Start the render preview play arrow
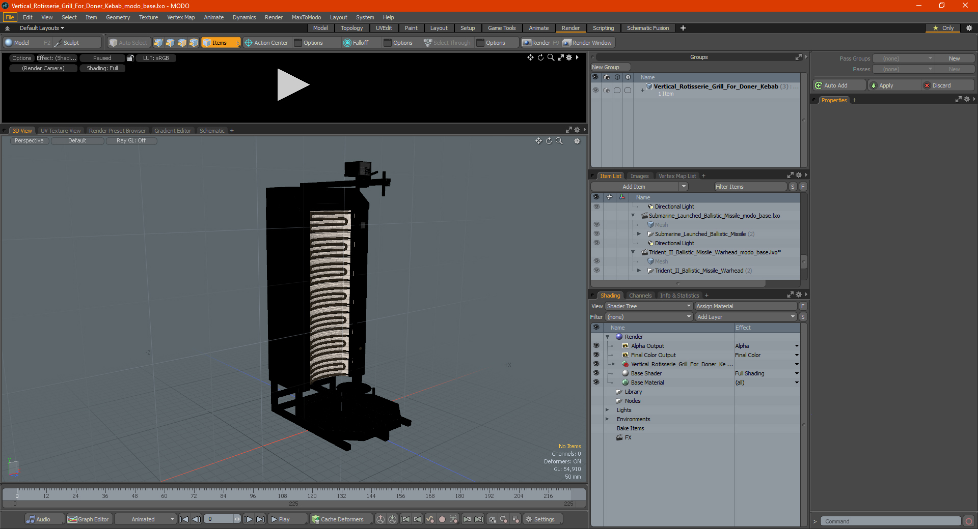The height and width of the screenshot is (529, 978). point(293,84)
